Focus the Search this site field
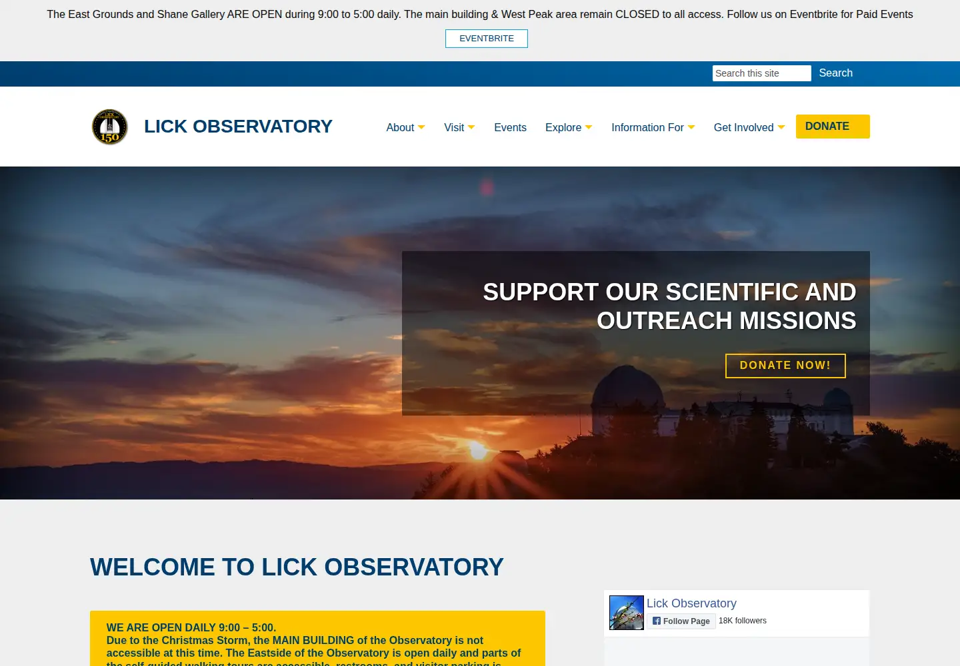 (x=761, y=73)
